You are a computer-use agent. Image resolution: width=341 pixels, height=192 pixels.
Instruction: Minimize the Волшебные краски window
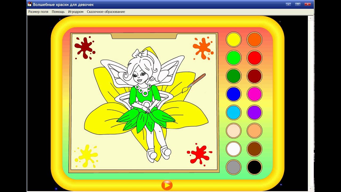click(288, 4)
